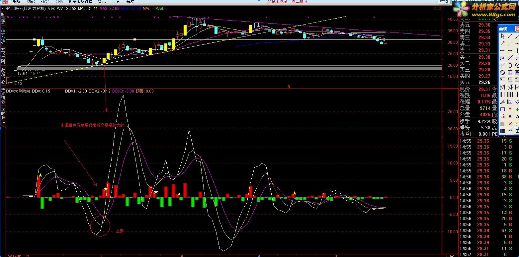Viewport: 519px width, 257px height.
Task: Click the diamond icon above price axis
Action: click(x=435, y=9)
